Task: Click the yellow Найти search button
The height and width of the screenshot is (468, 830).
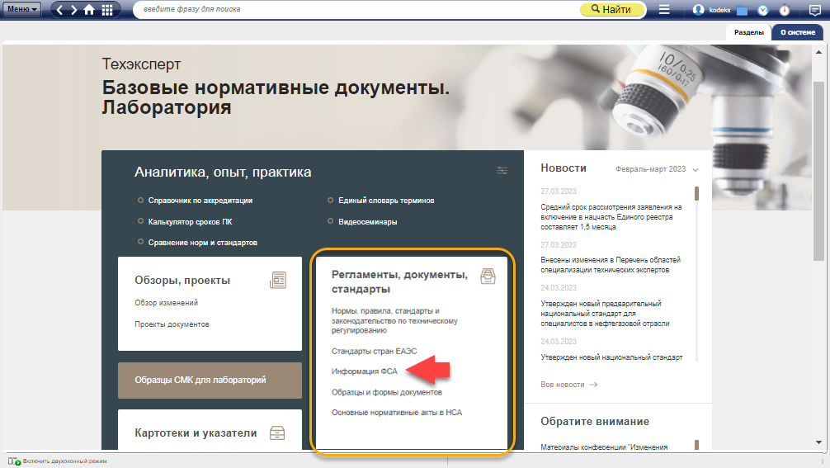Action: click(612, 10)
